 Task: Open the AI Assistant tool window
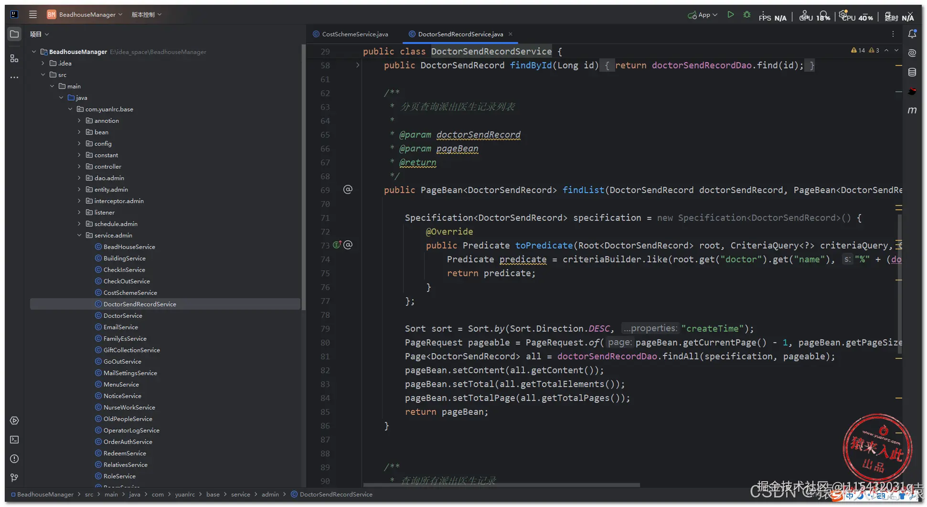click(912, 53)
